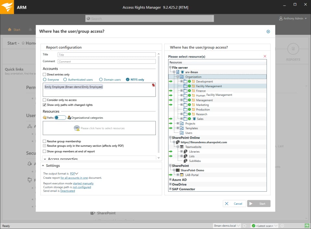Expand the Azure AD resource node
The height and width of the screenshot is (229, 311).
pyautogui.click(x=170, y=179)
